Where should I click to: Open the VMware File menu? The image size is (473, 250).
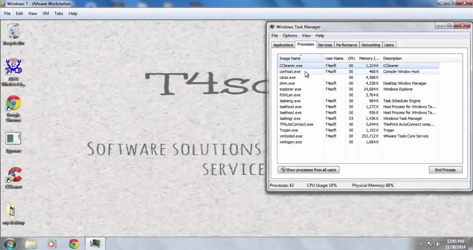coord(7,13)
